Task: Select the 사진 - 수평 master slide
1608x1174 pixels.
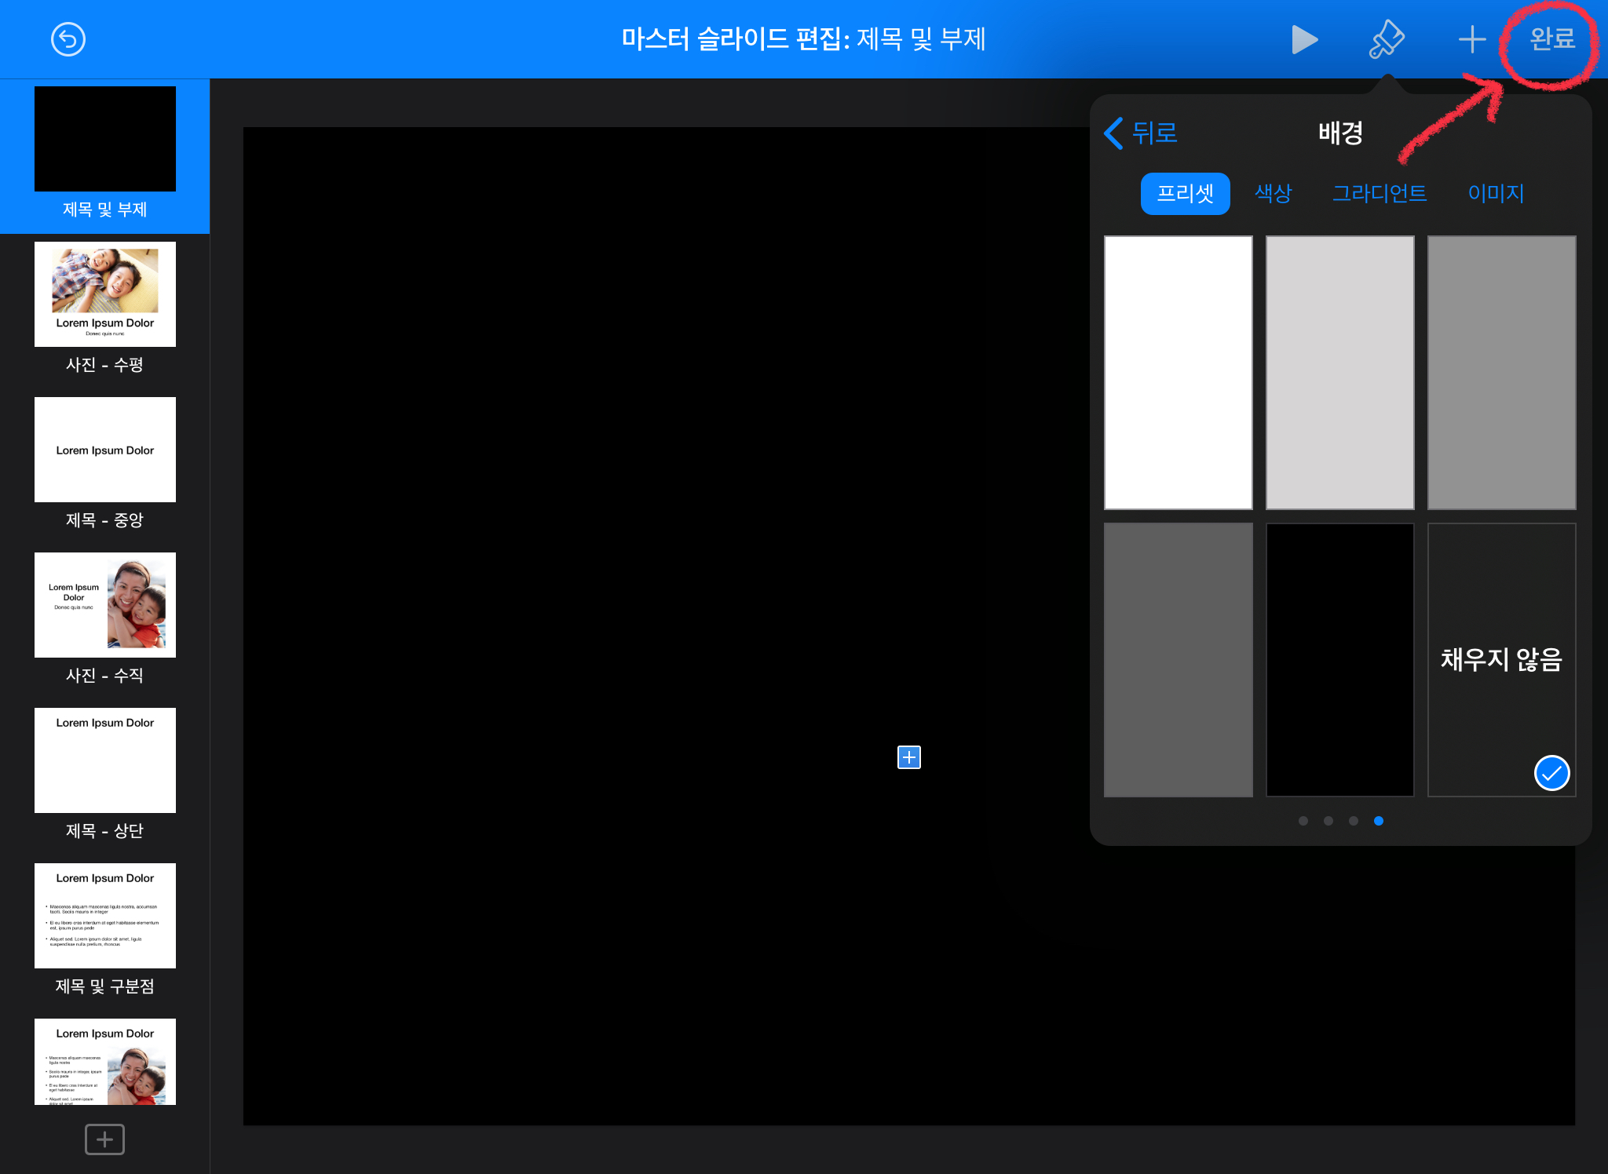Action: click(104, 294)
